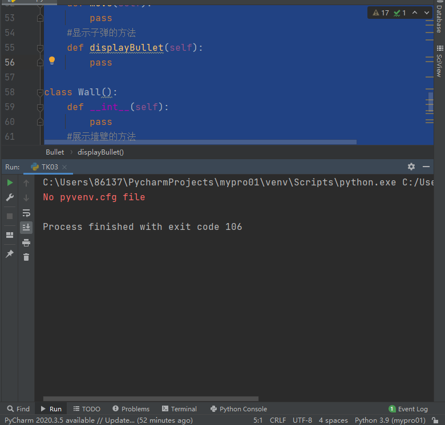This screenshot has width=445, height=425.
Task: Open the Terminal tool window tab
Action: [179, 409]
